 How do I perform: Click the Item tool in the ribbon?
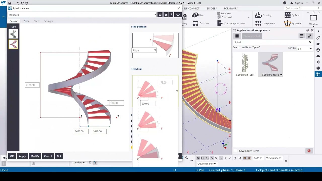click(198, 15)
